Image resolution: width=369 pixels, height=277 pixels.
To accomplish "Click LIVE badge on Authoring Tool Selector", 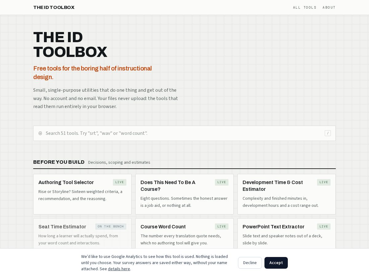I will pyautogui.click(x=120, y=182).
